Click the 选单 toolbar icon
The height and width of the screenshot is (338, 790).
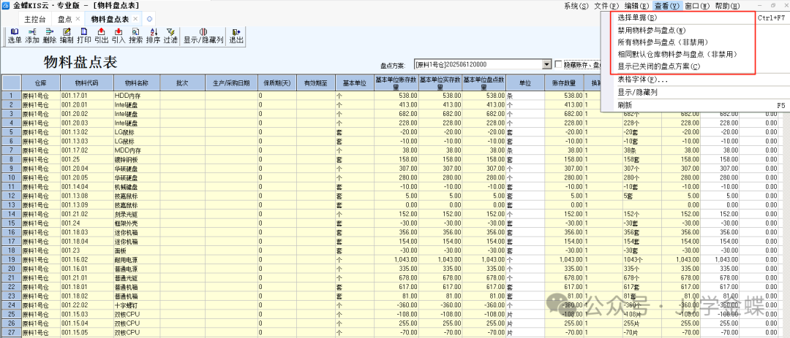pos(15,36)
